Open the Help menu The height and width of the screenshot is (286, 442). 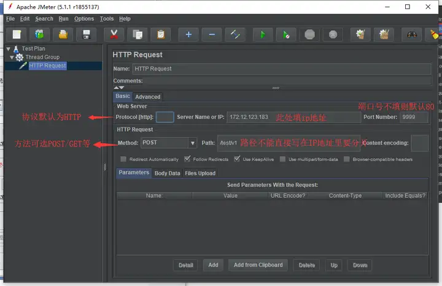[125, 19]
